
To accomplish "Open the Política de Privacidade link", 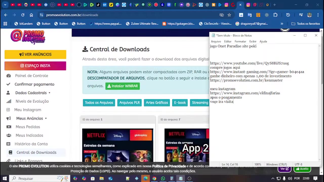I will [x=169, y=166].
